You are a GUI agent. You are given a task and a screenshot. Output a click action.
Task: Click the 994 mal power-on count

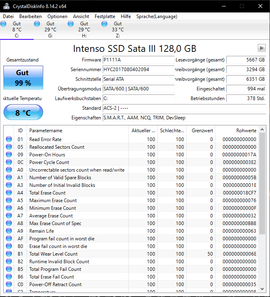246,89
